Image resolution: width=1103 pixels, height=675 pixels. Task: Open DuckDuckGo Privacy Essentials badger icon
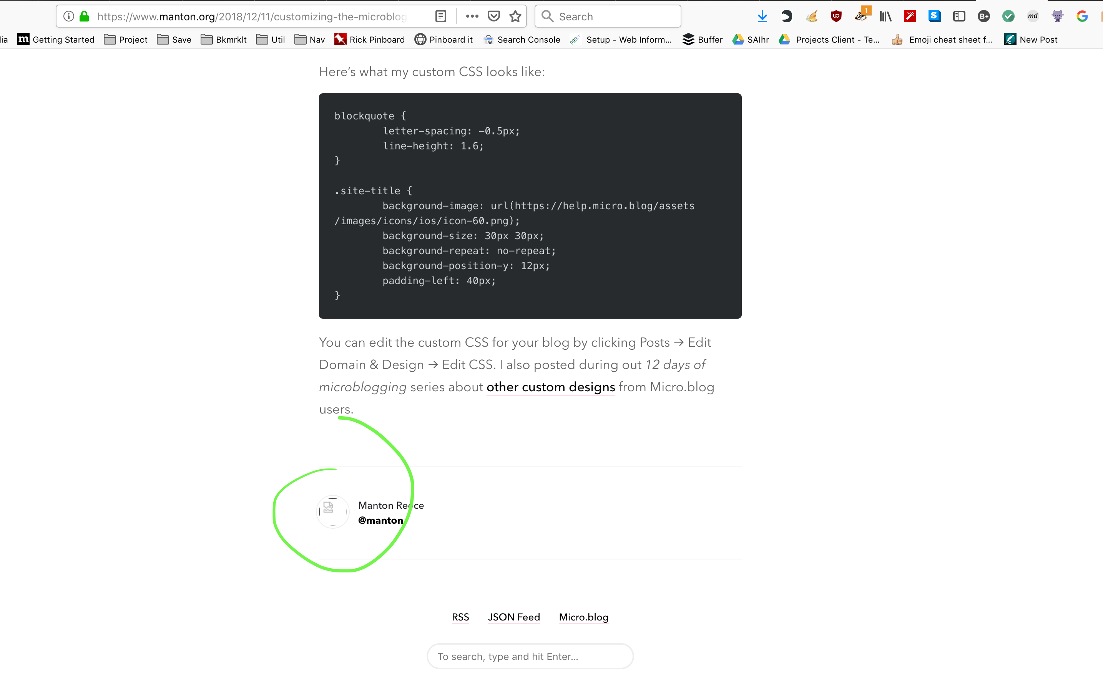tap(861, 16)
